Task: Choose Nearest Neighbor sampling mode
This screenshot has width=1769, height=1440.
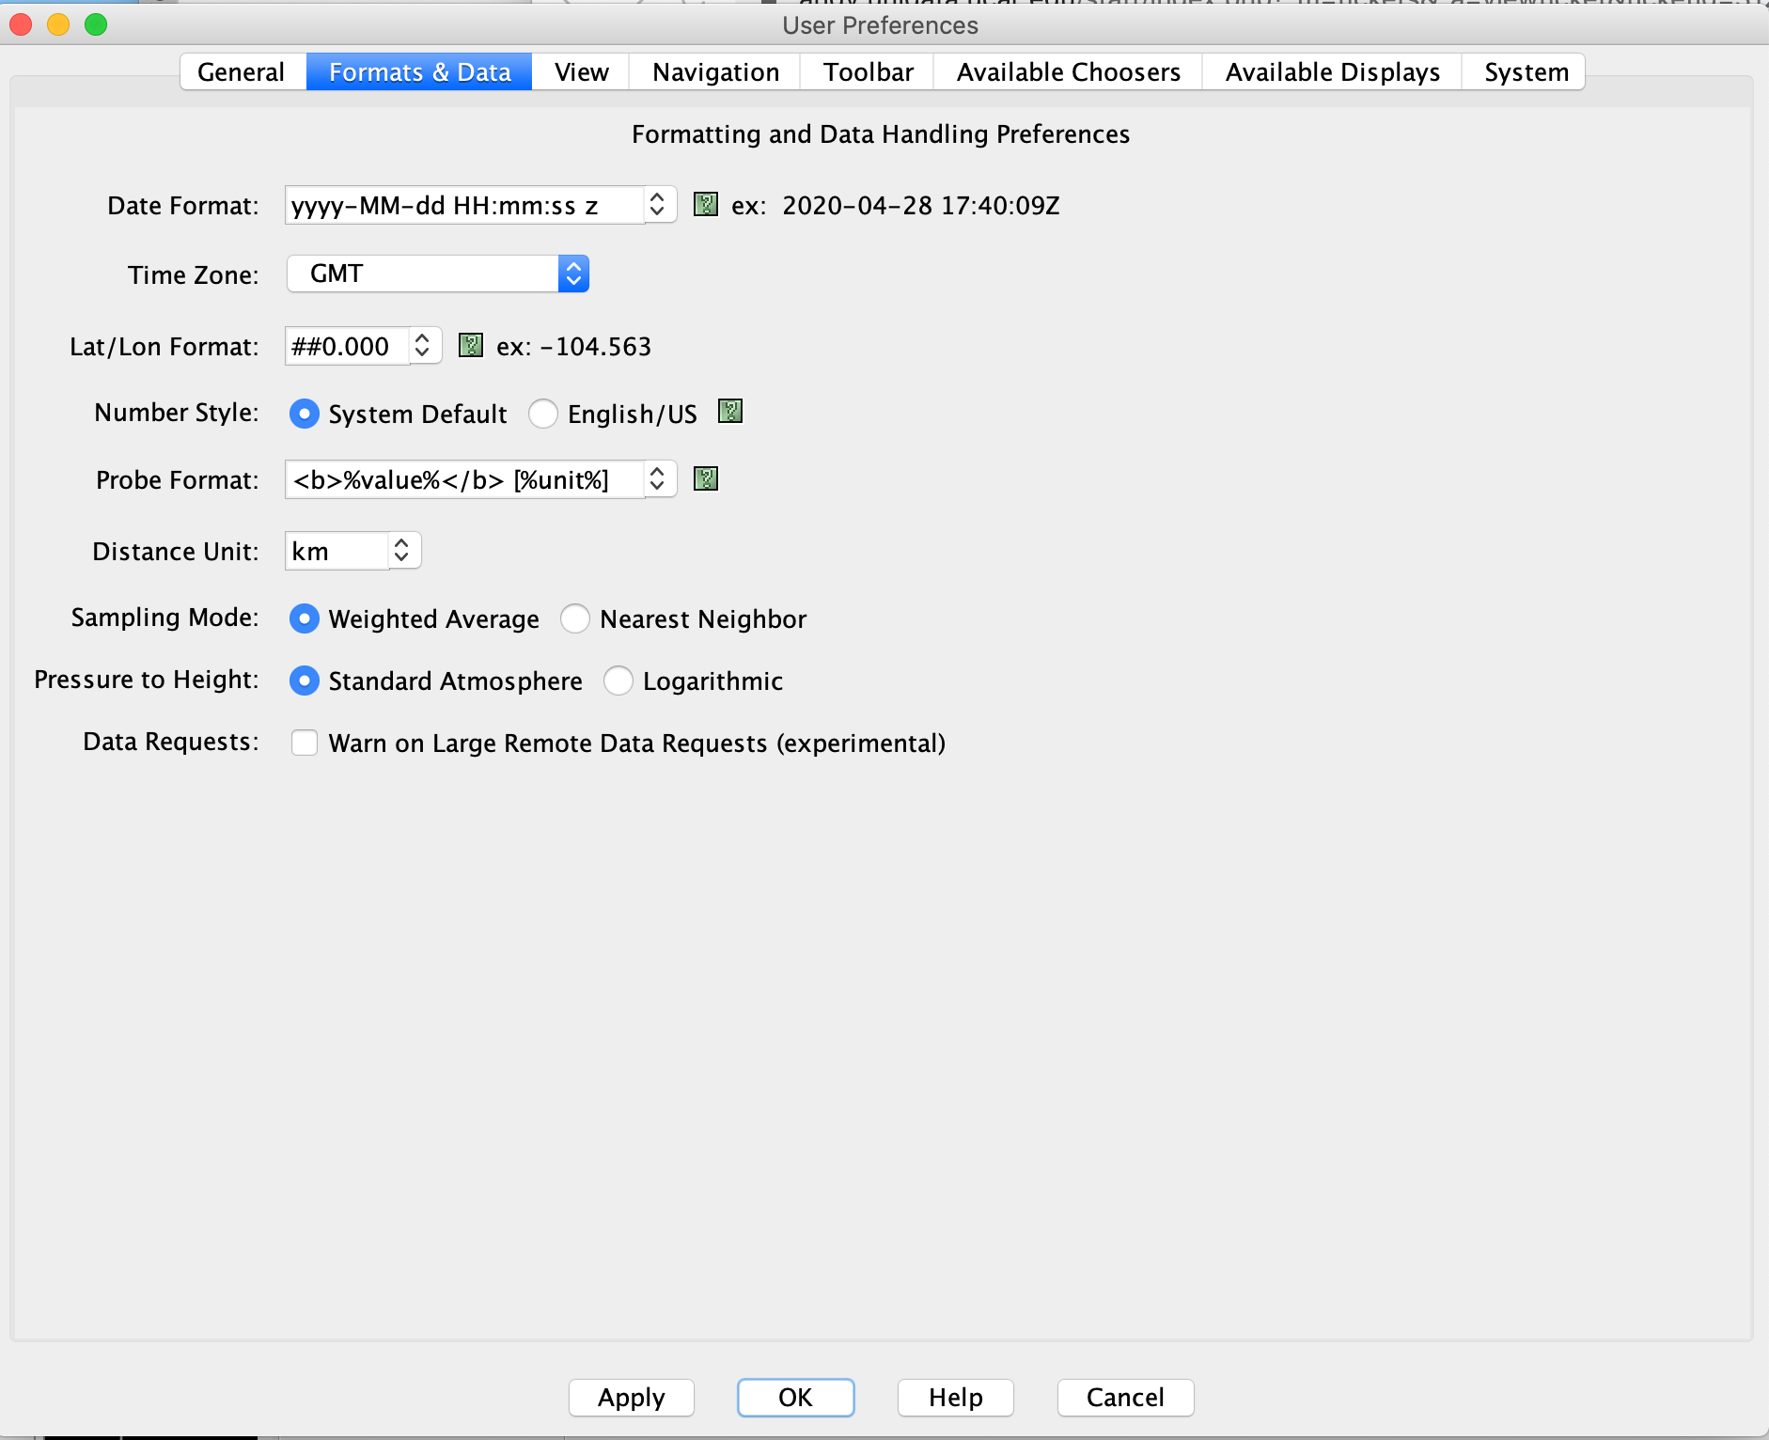Action: point(575,619)
